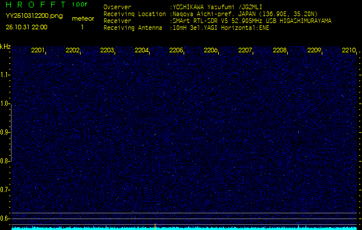Click the 2203 time marker

pyautogui.click(x=107, y=51)
